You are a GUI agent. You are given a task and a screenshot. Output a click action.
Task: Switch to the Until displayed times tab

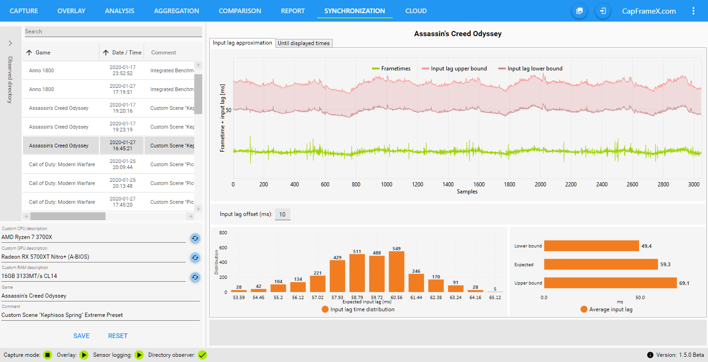click(x=304, y=43)
